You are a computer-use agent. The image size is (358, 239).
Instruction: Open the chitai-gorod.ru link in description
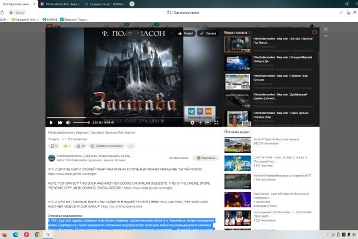[72, 174]
